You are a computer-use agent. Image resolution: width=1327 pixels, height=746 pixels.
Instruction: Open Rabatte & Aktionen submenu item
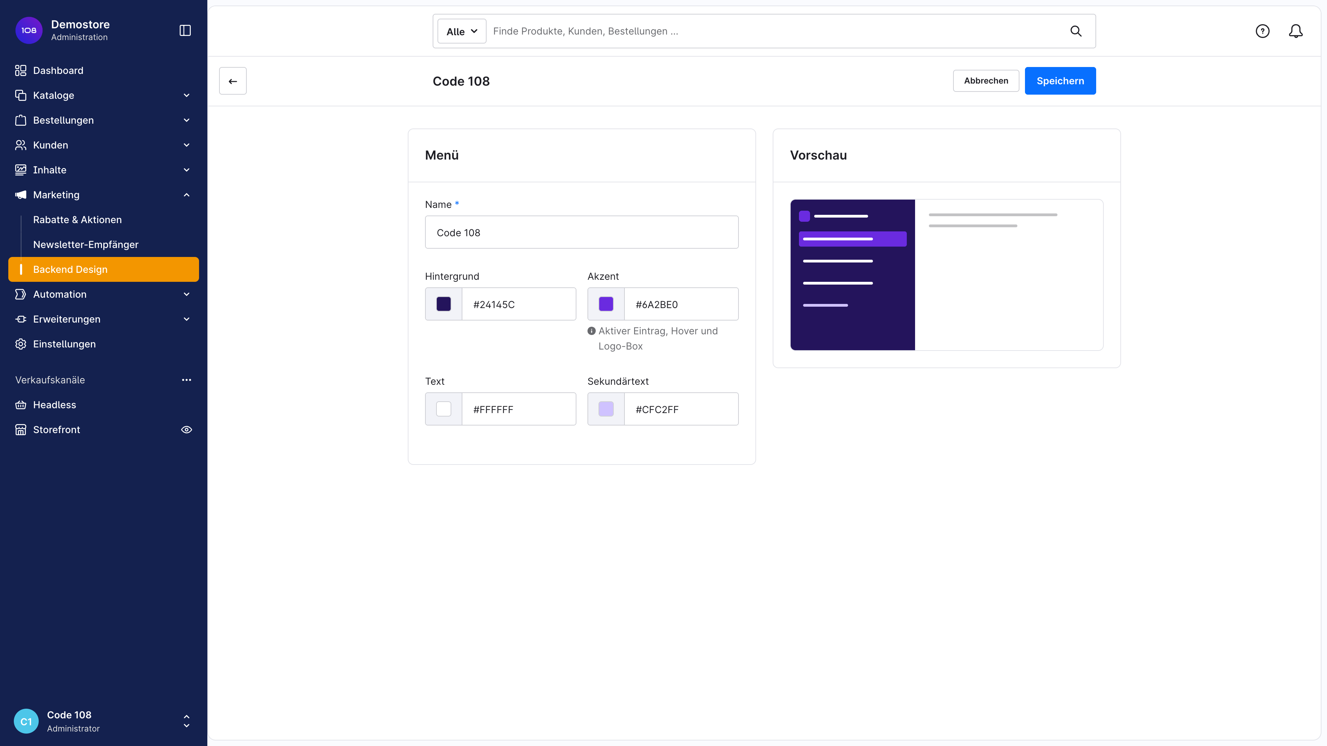[77, 220]
